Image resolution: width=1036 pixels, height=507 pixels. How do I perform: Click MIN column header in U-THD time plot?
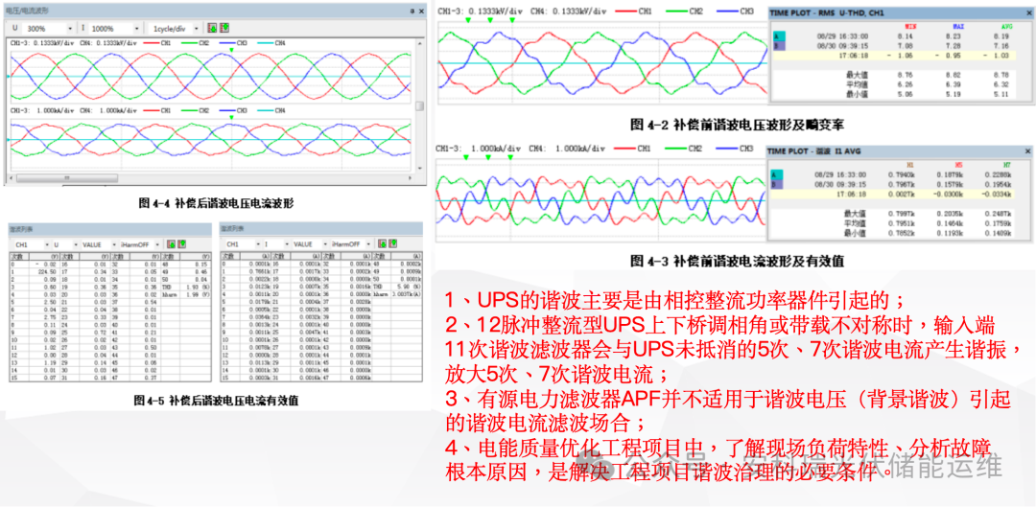[910, 27]
